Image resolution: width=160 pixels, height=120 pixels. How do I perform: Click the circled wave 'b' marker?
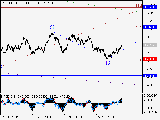[107, 62]
